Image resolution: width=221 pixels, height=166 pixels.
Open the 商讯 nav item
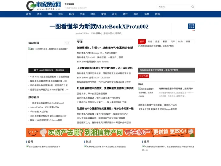tap(136, 14)
